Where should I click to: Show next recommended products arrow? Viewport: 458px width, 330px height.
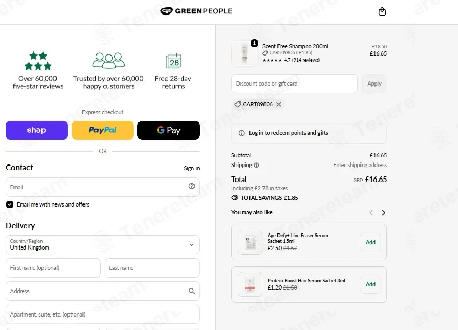coord(383,213)
